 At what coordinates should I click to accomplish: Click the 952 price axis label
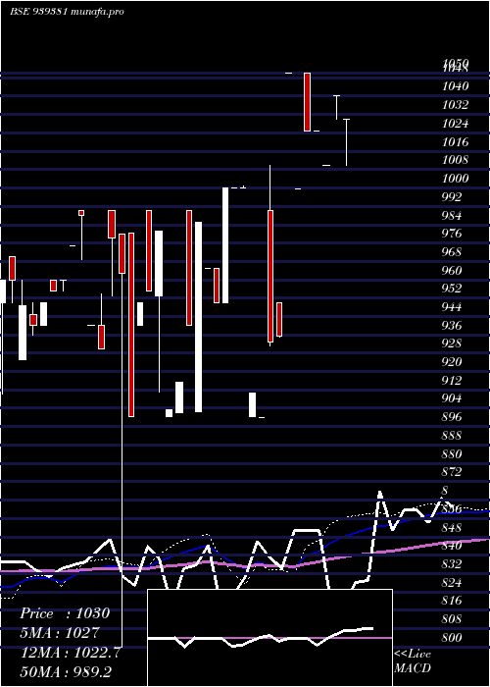pos(452,289)
